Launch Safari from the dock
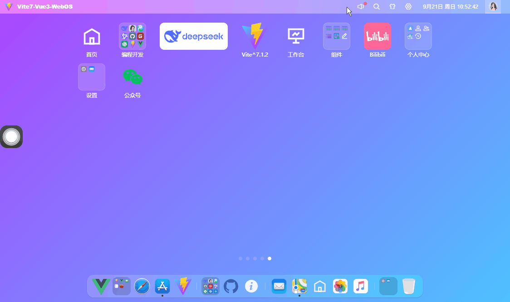Image resolution: width=510 pixels, height=302 pixels. click(142, 286)
